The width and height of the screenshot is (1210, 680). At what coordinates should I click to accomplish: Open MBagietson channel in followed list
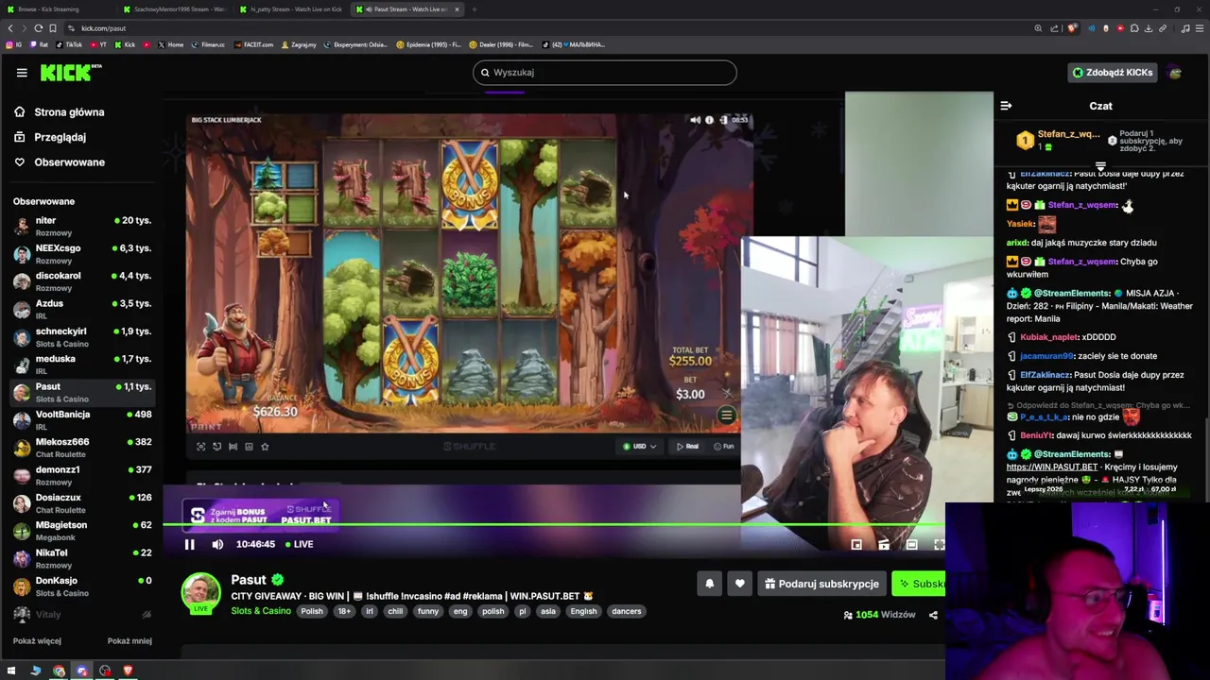[80, 530]
